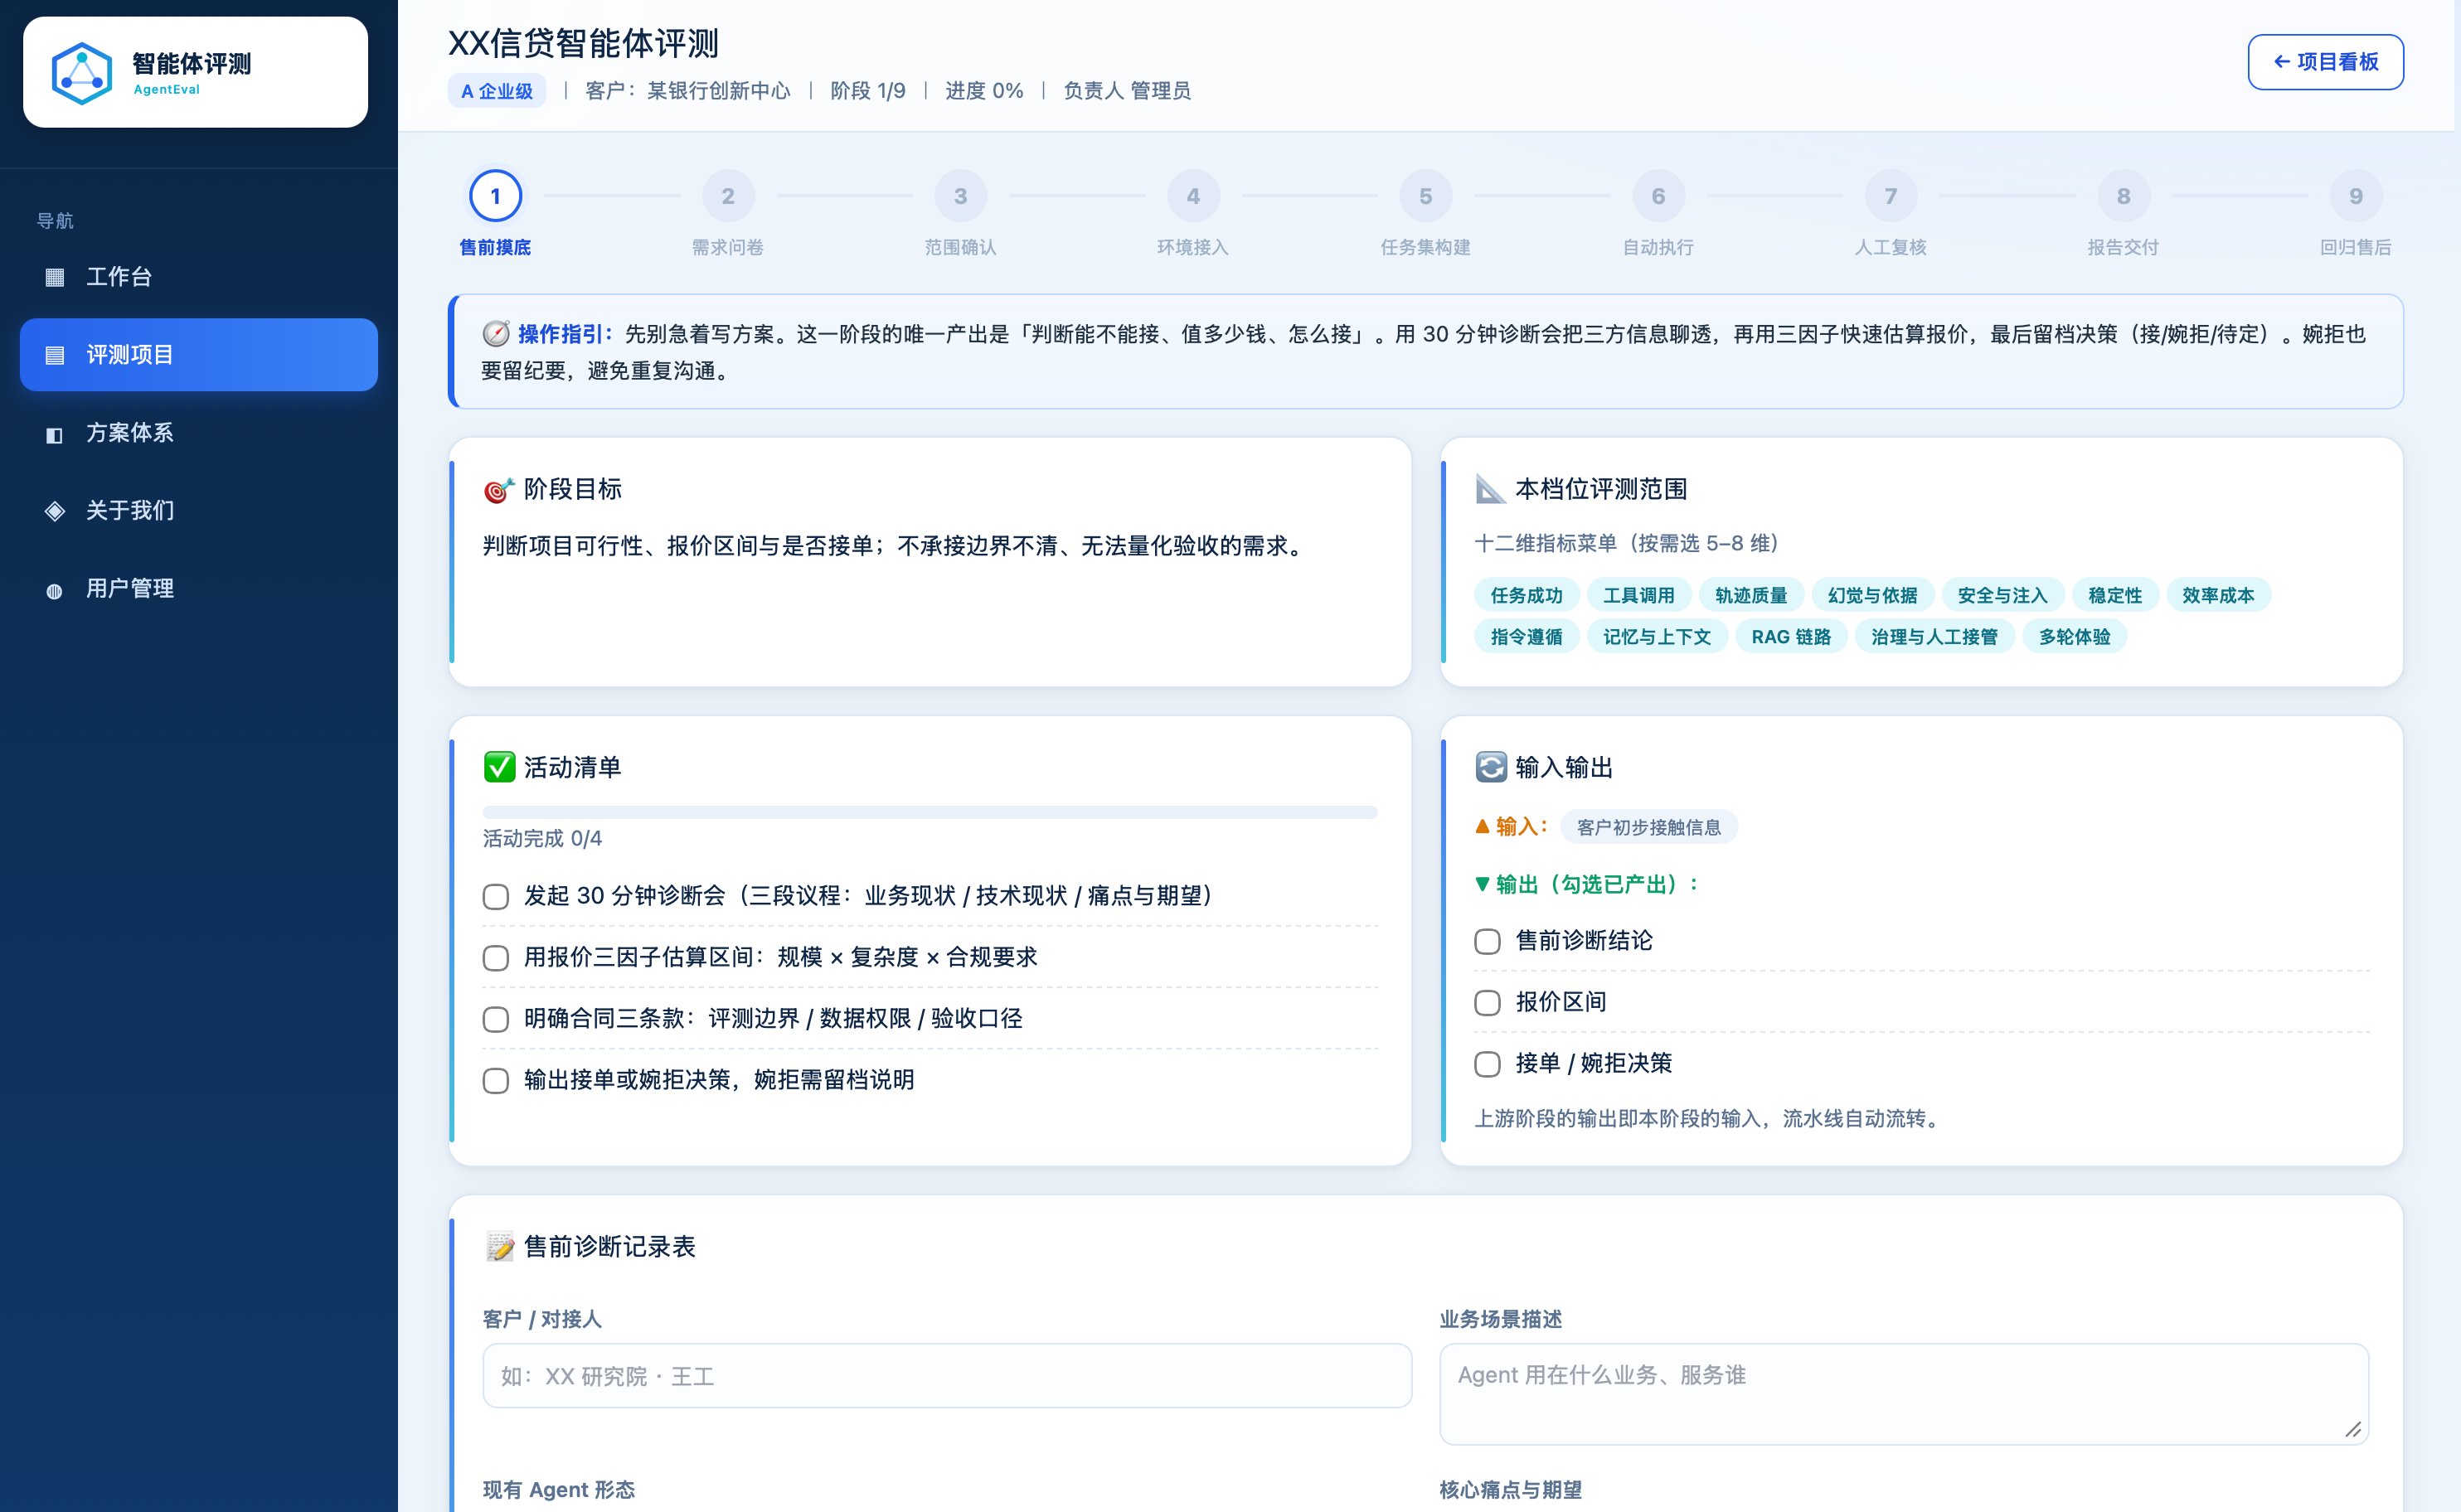The image size is (2461, 1512).
Task: Check 输出接单或婉拒决策 activity
Action: coord(496,1080)
